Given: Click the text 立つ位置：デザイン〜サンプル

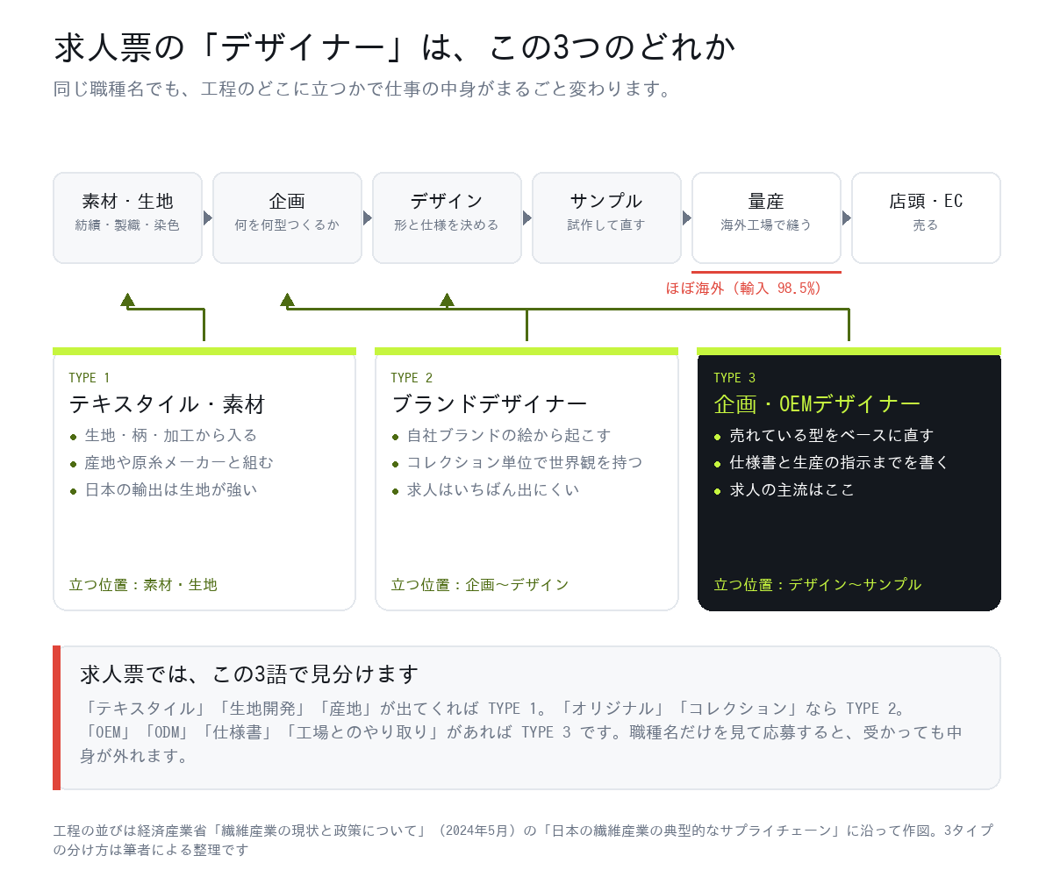Looking at the screenshot, I should pos(817,585).
